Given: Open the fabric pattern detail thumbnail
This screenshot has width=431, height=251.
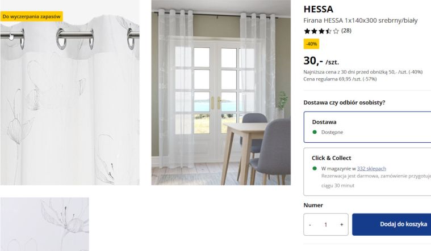Looking at the screenshot, I should click(44, 224).
